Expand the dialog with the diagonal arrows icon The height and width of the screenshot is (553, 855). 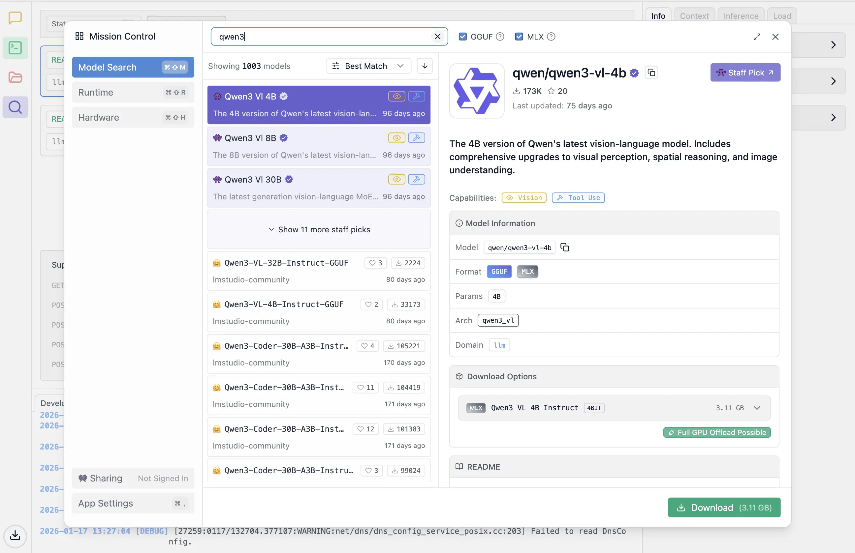pyautogui.click(x=757, y=37)
